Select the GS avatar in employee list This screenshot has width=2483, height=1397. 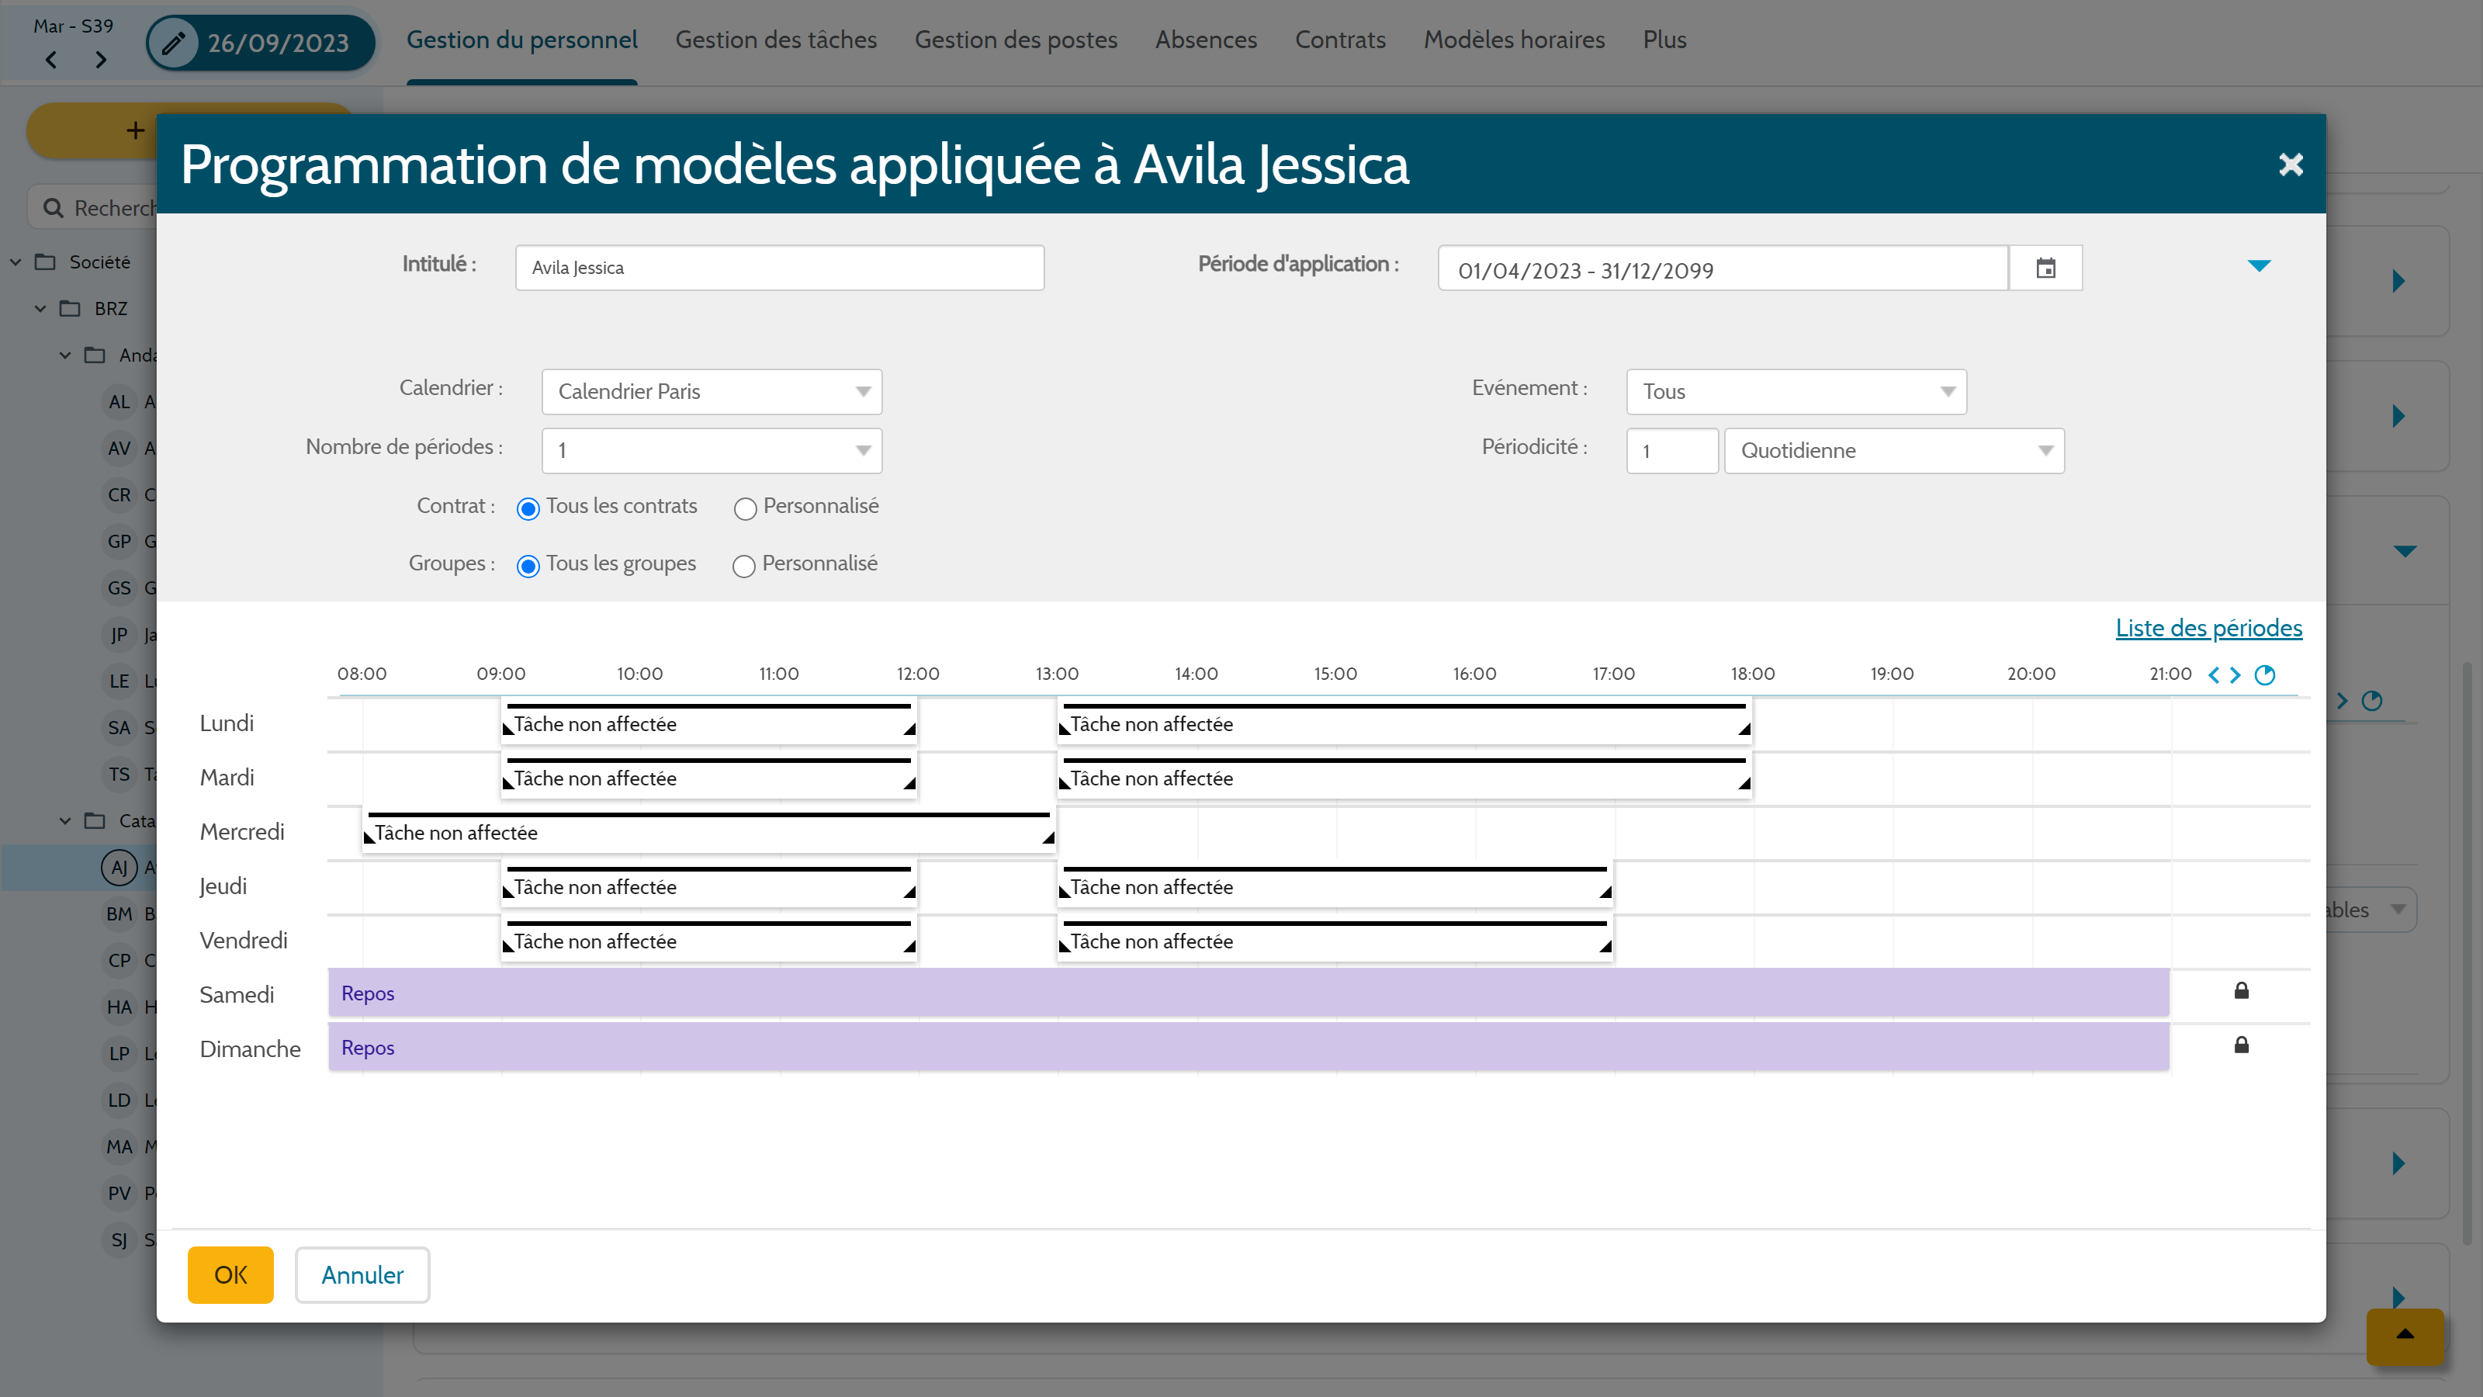pos(119,588)
